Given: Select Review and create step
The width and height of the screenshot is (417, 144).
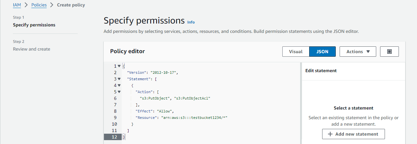Looking at the screenshot, I should pos(31,49).
